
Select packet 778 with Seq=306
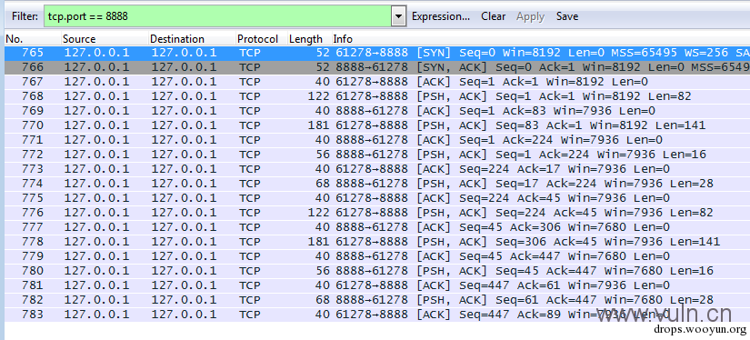377,242
